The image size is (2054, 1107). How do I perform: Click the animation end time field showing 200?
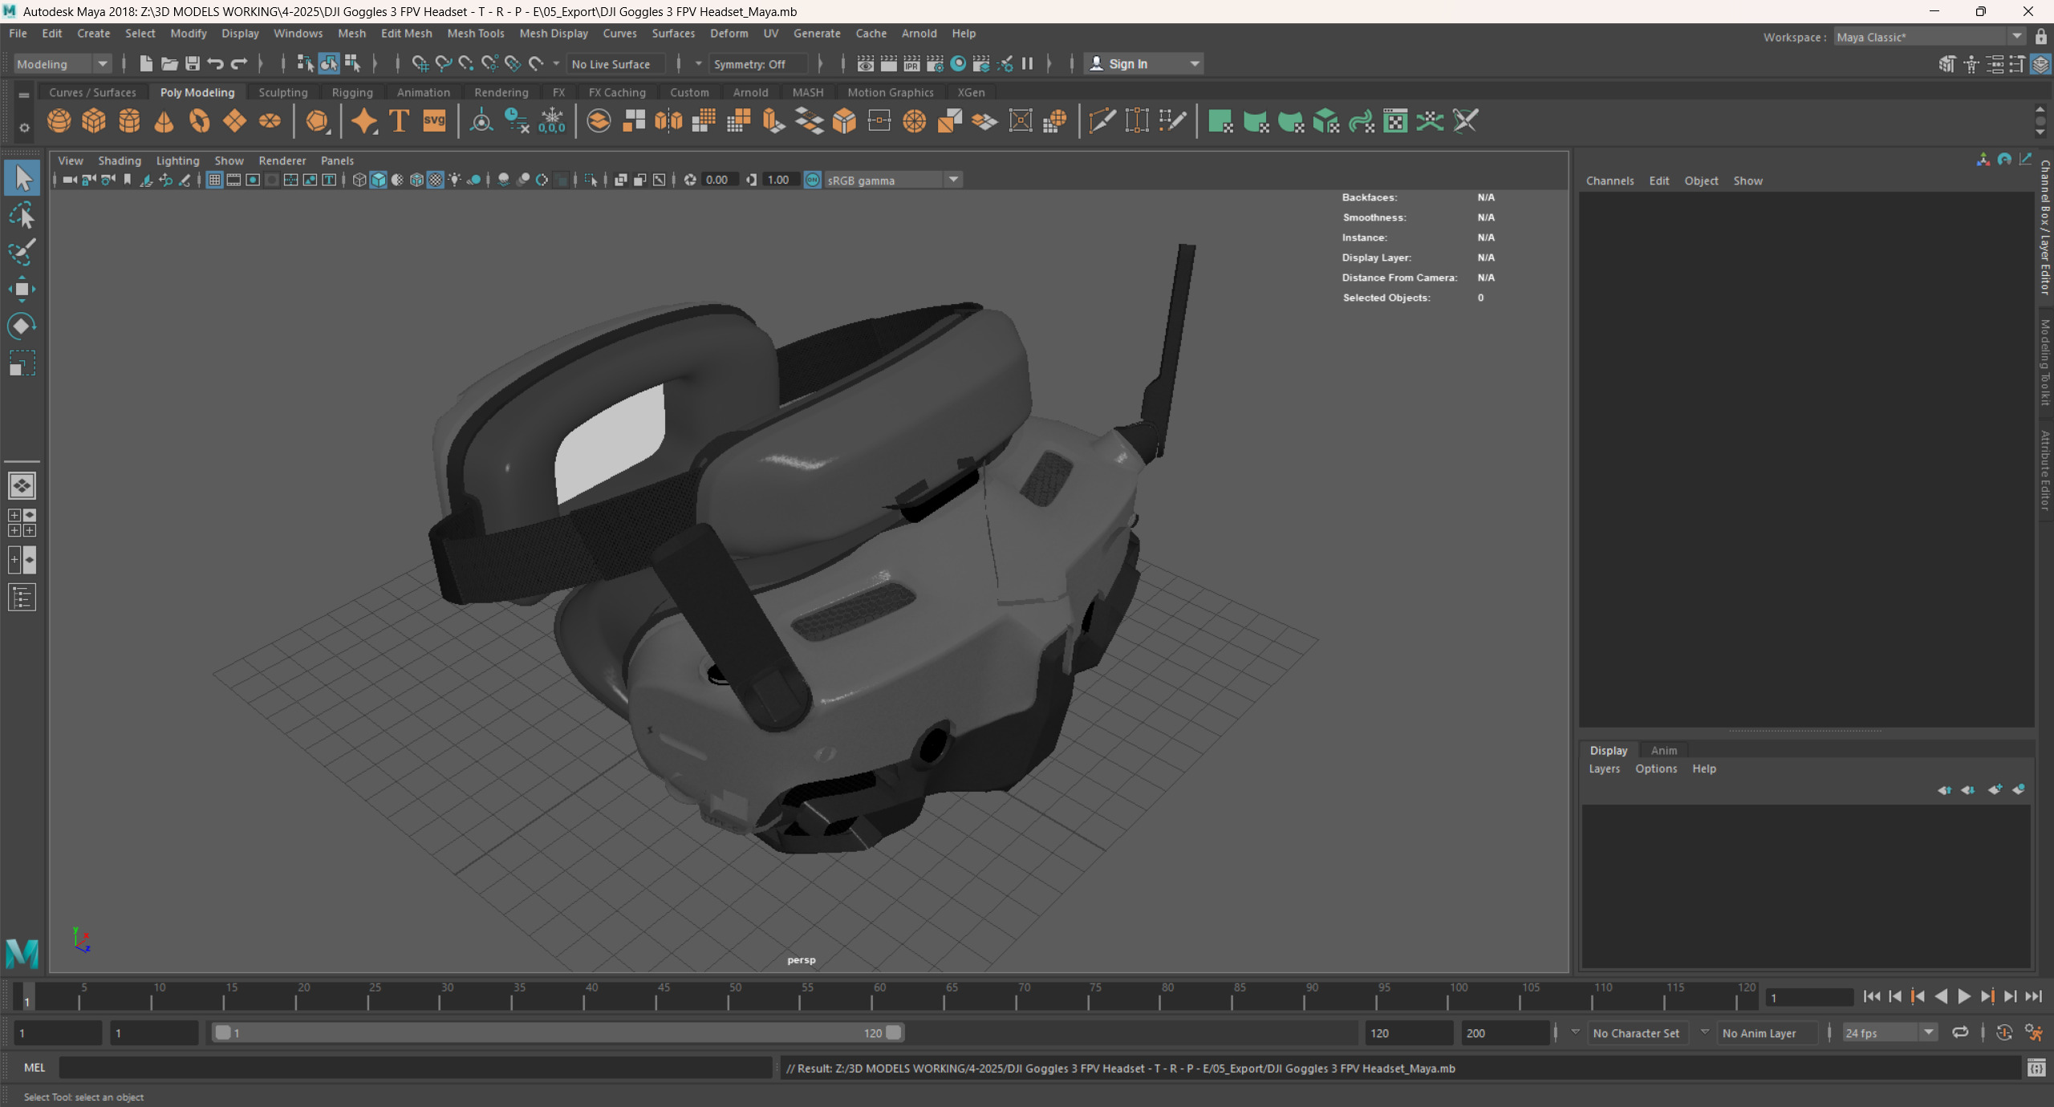tap(1505, 1033)
